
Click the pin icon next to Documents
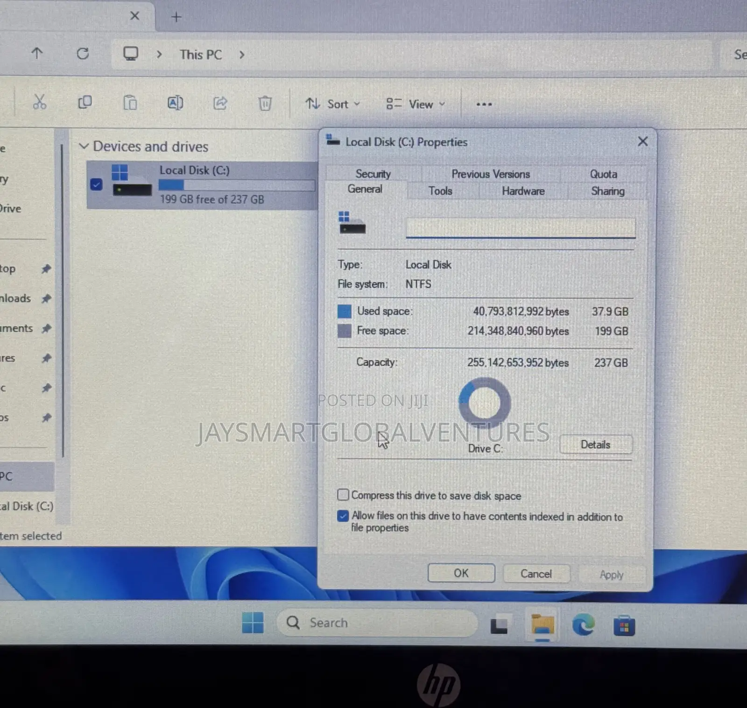(x=46, y=328)
